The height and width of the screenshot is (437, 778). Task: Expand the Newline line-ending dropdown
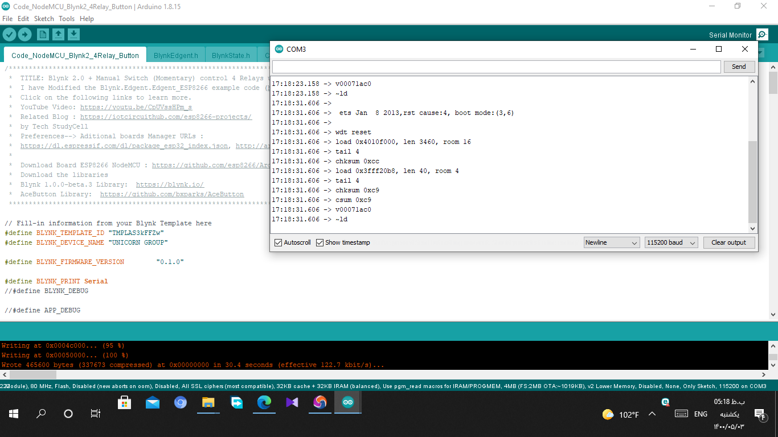612,242
